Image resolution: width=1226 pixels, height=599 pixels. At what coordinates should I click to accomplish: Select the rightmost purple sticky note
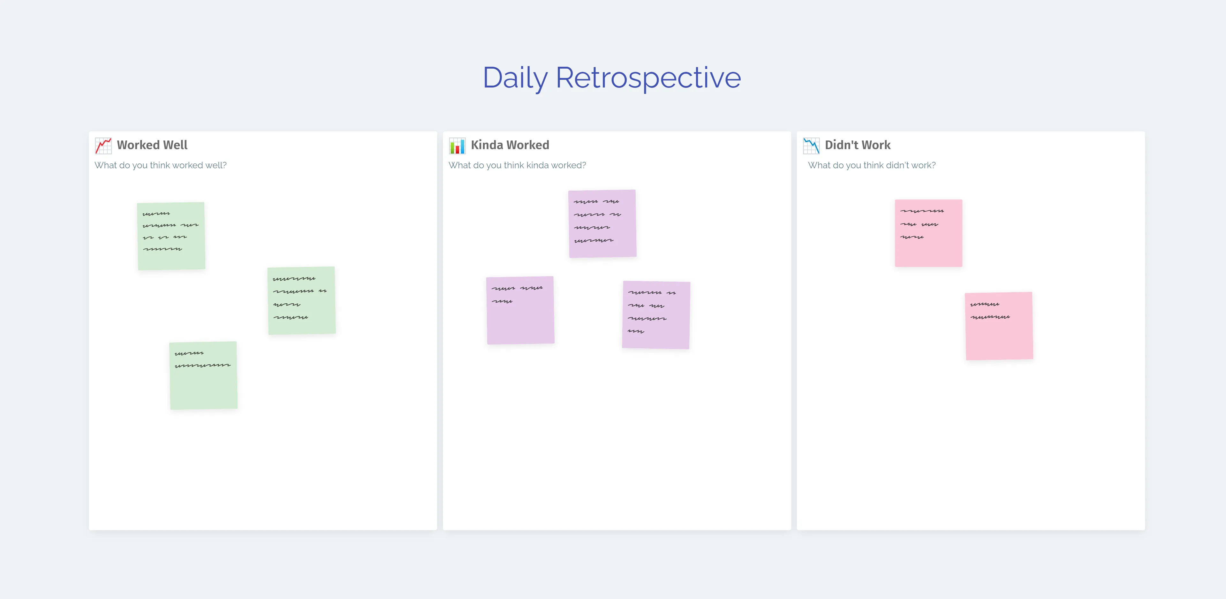click(656, 315)
